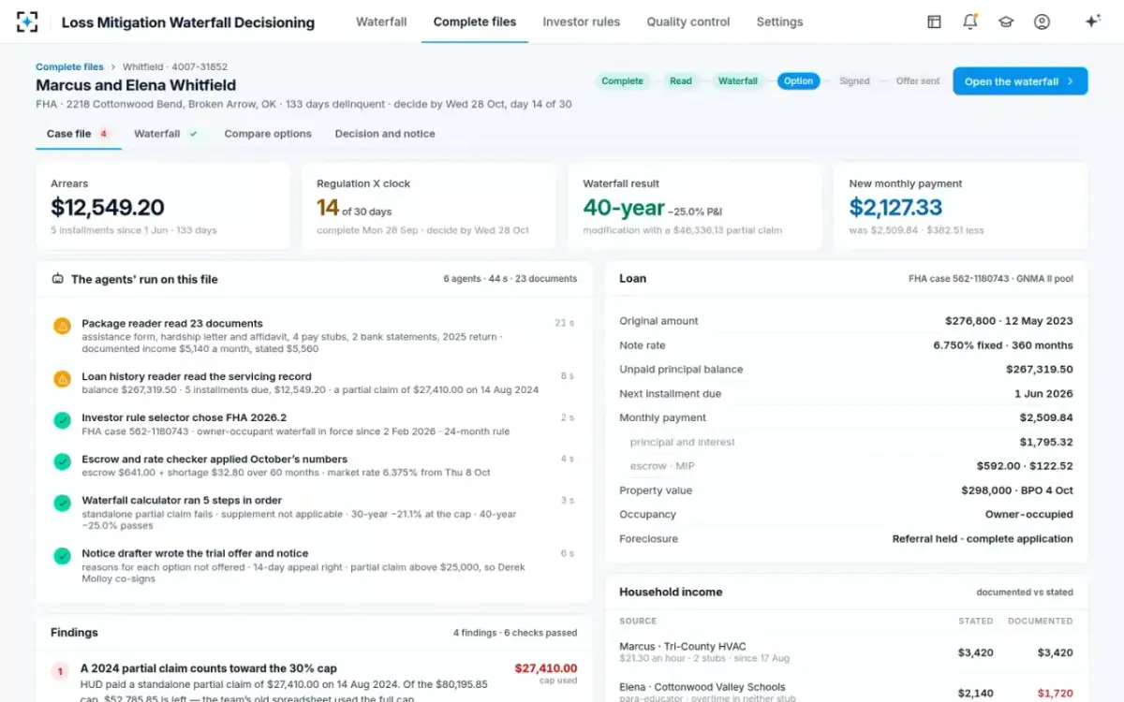Screen dimensions: 1124x702
Task: Open notifications bell
Action: (969, 22)
